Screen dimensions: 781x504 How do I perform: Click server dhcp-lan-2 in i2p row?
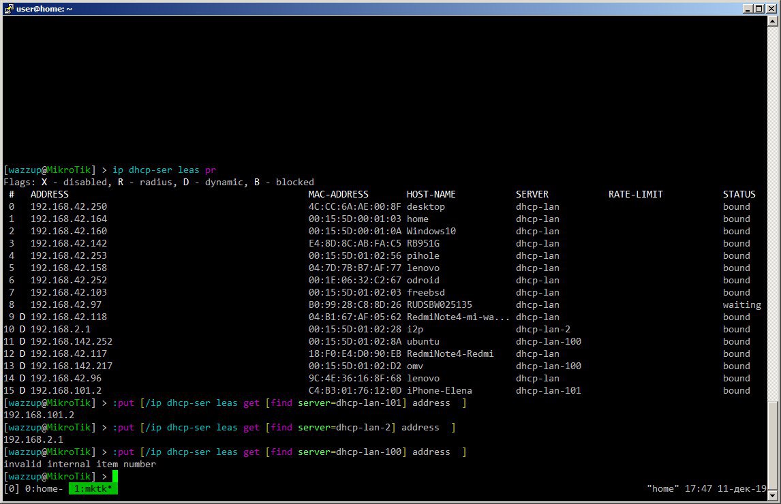(x=543, y=329)
